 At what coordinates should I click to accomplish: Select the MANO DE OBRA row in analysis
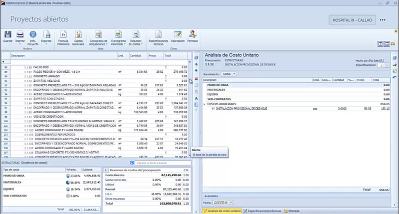296,85
